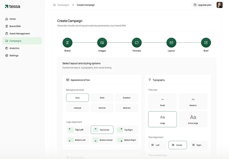The image size is (229, 159).
Task: Set logo alignment to Top Right
Action: click(127, 130)
